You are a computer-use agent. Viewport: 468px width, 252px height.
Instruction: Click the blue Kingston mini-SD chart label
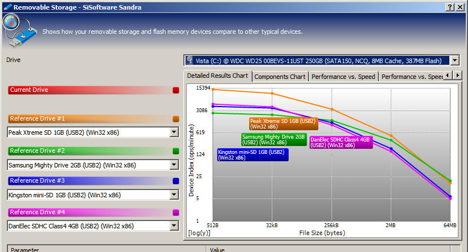pos(253,155)
